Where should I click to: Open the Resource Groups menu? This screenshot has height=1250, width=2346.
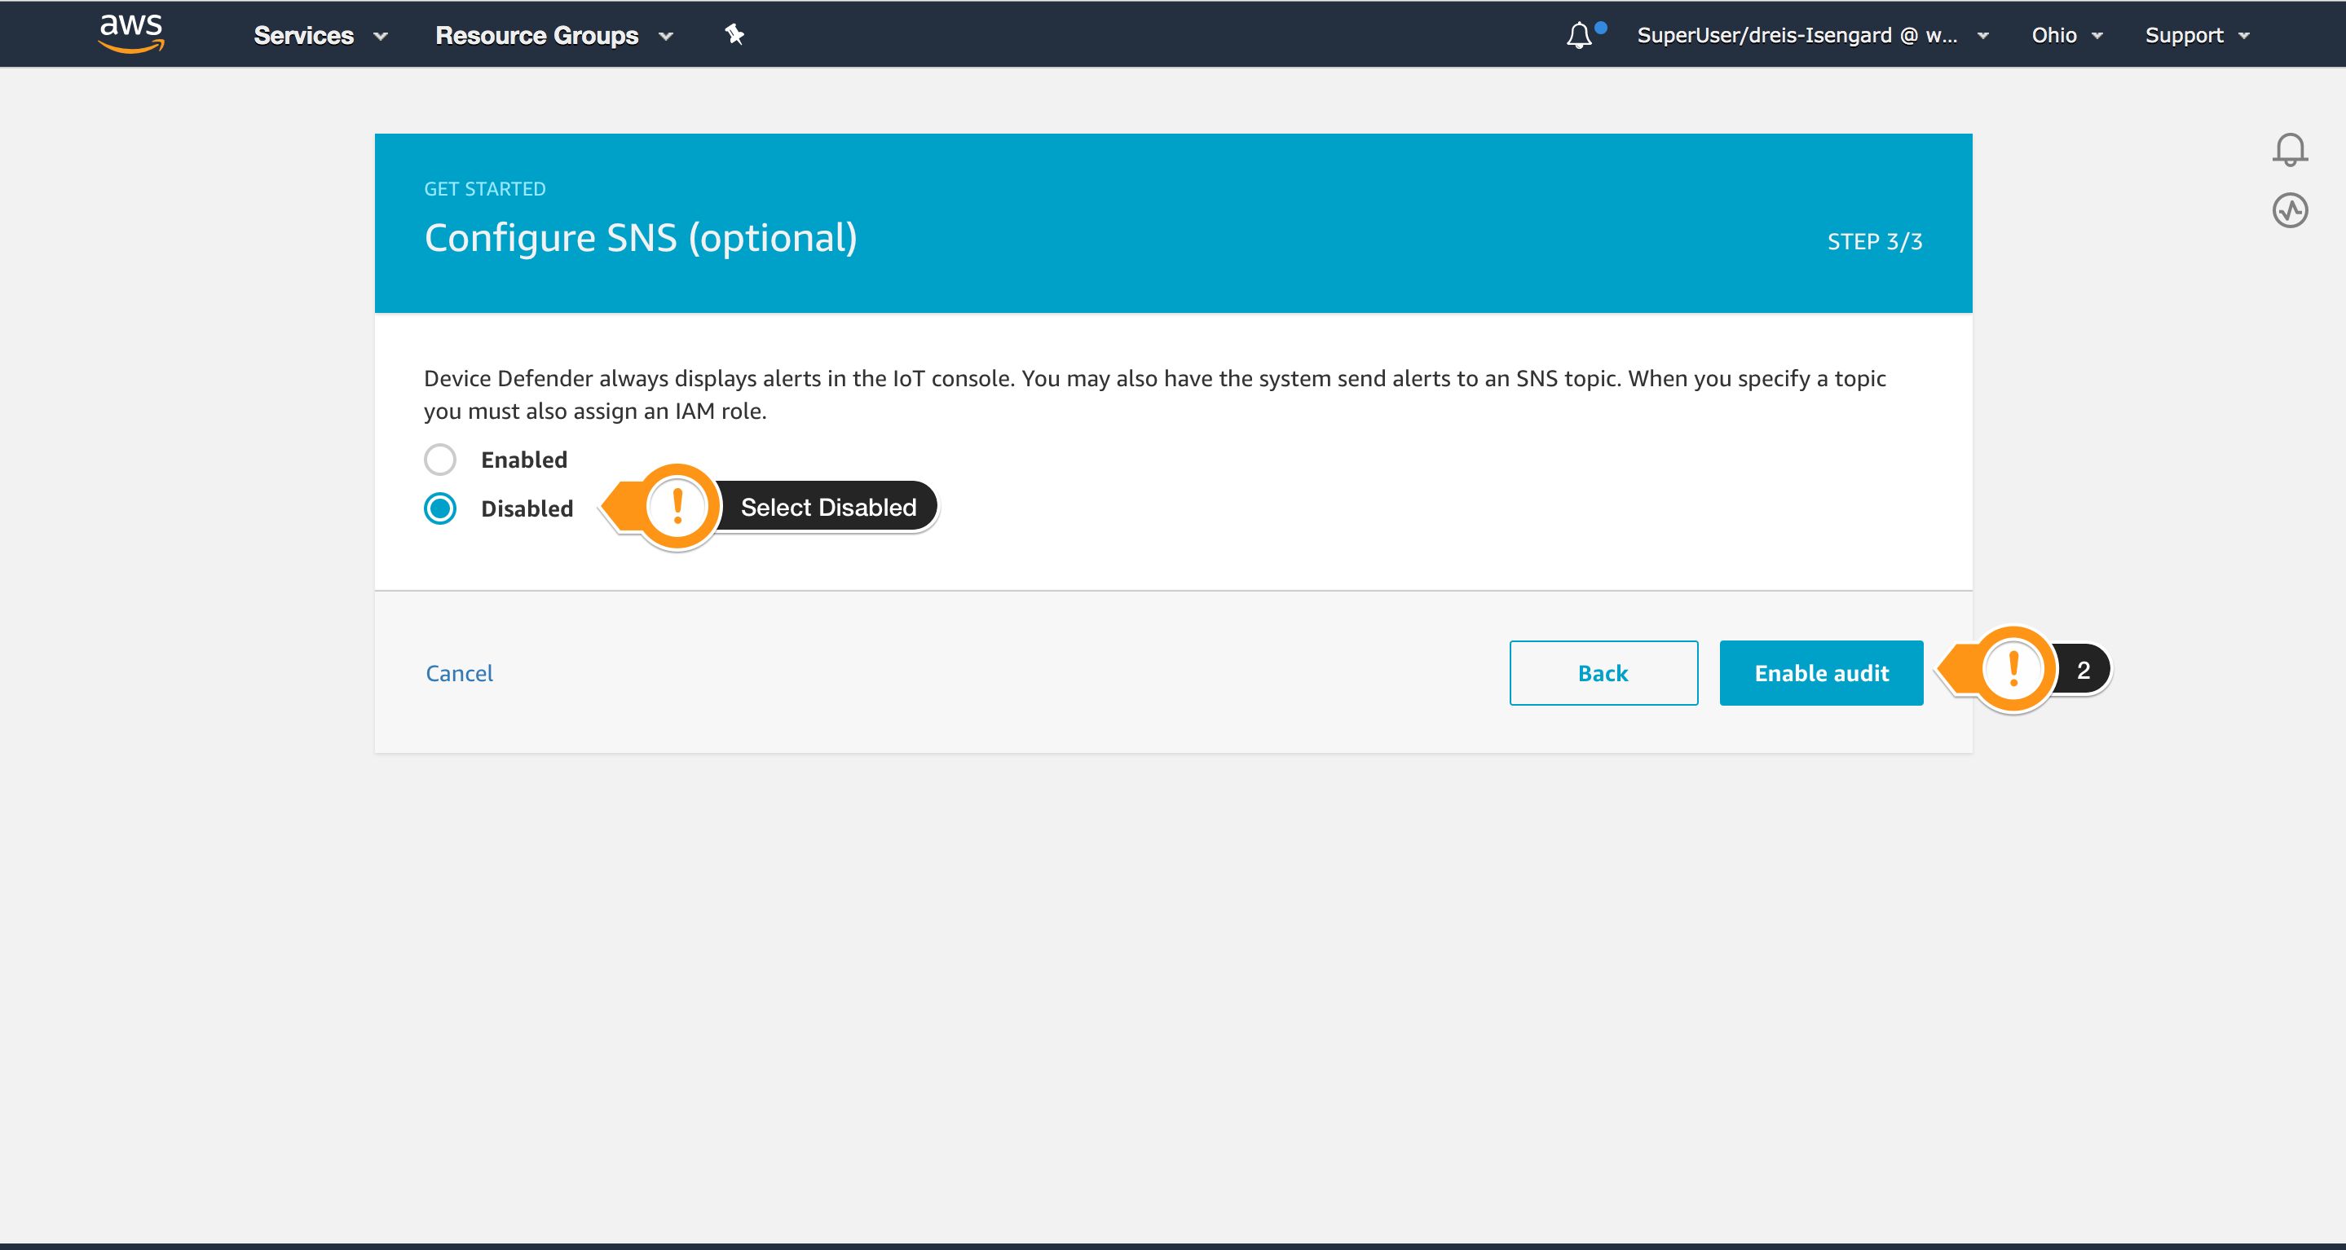pyautogui.click(x=553, y=36)
